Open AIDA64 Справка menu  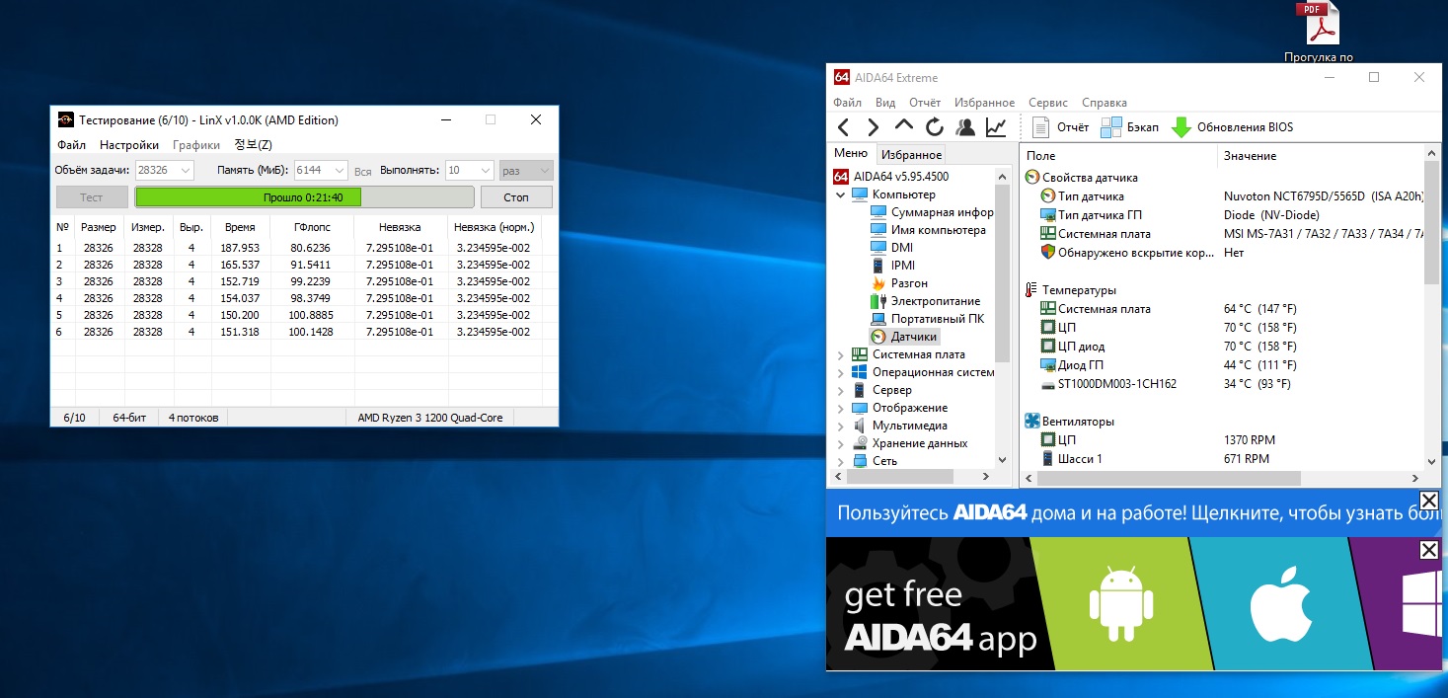pyautogui.click(x=1105, y=103)
